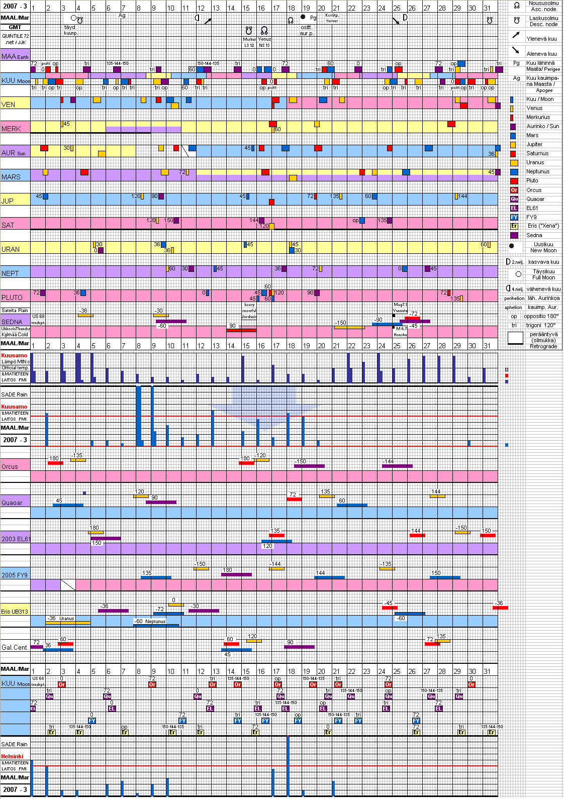Select the Quaoar 'Qu' badge in the legend
The width and height of the screenshot is (564, 799).
pos(514,199)
